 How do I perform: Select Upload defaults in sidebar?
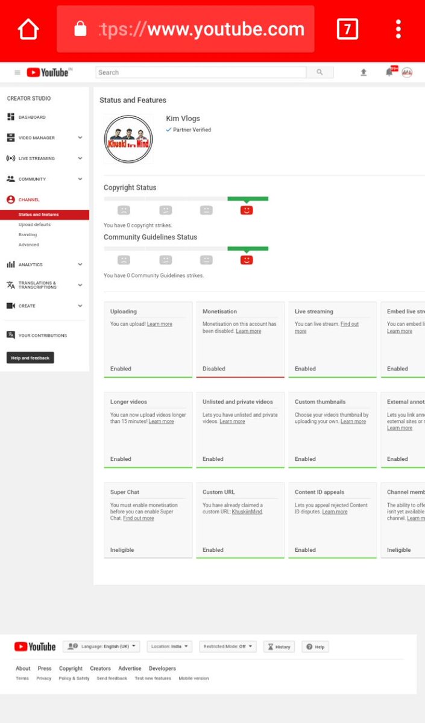pyautogui.click(x=34, y=224)
